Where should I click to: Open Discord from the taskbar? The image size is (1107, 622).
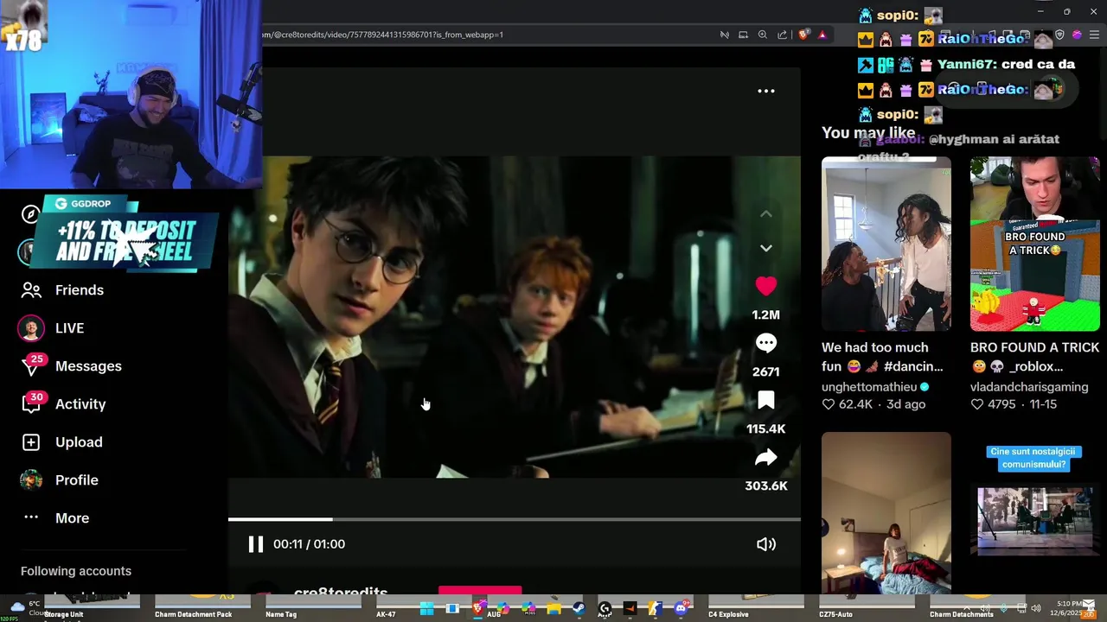pyautogui.click(x=681, y=609)
